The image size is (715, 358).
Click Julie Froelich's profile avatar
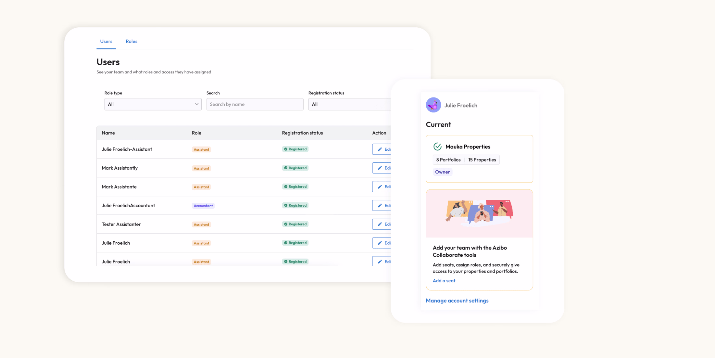(x=433, y=105)
